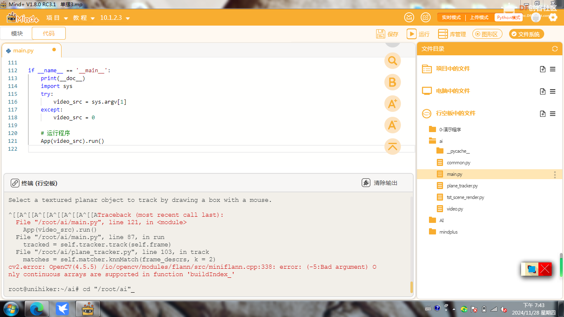Viewport: 564px width, 317px height.
Task: Click the clear output broom icon
Action: [x=366, y=183]
